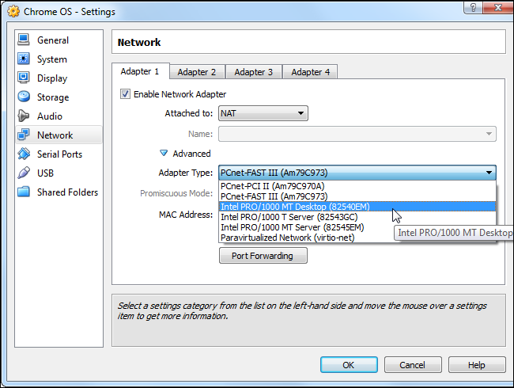The width and height of the screenshot is (514, 388).
Task: Click the MAC Address label
Action: tap(186, 215)
